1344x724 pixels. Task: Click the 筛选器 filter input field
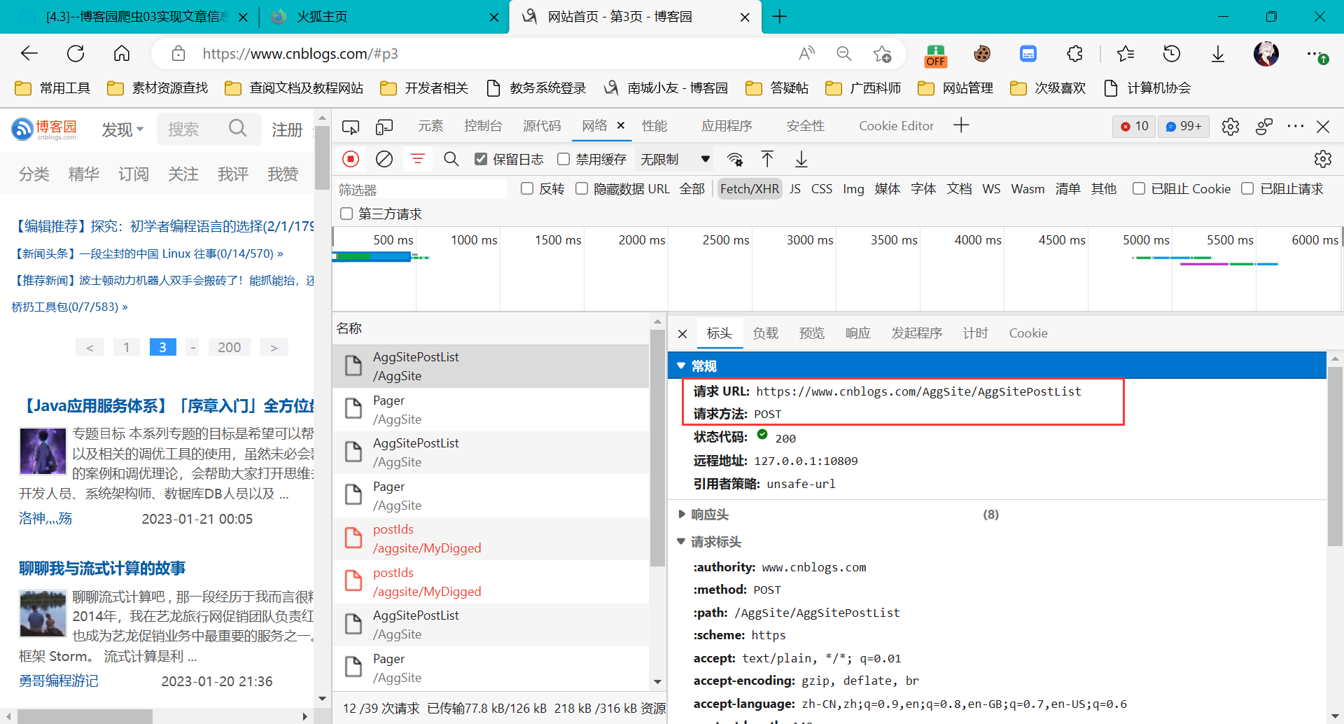[421, 190]
